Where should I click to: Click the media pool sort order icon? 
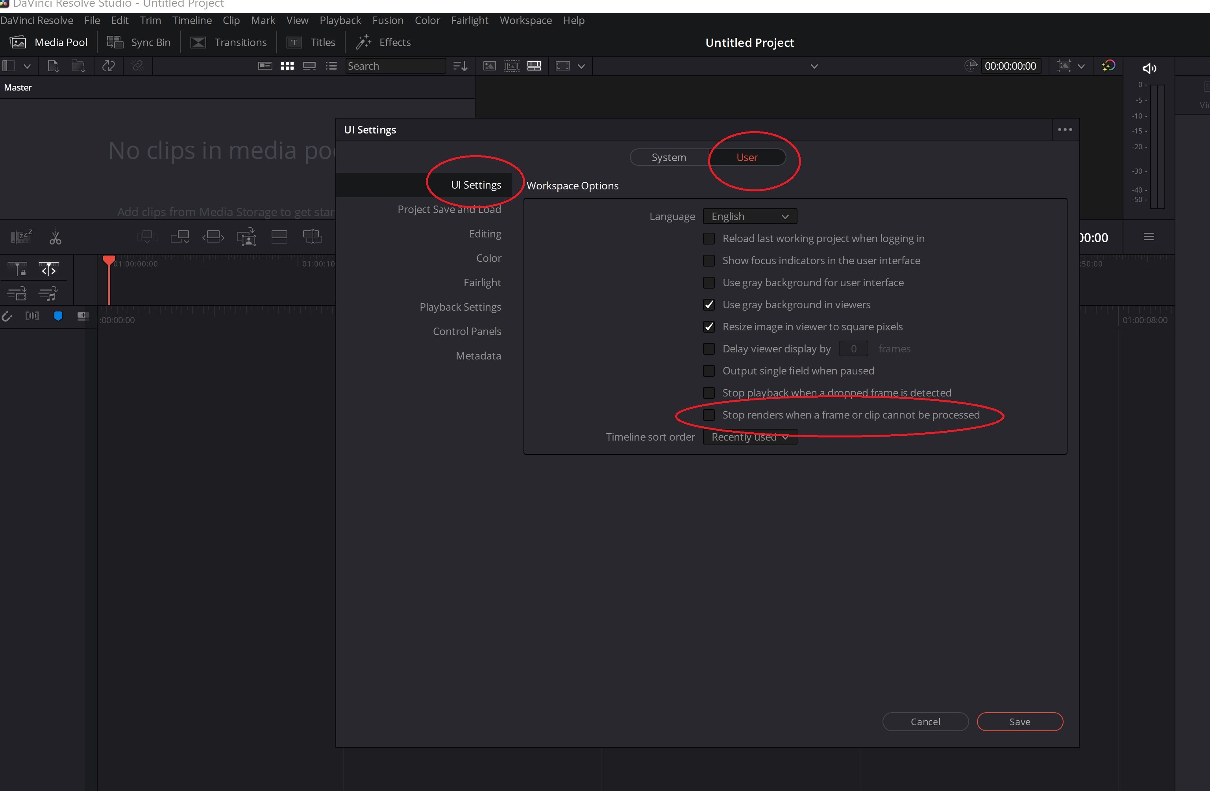pos(460,66)
